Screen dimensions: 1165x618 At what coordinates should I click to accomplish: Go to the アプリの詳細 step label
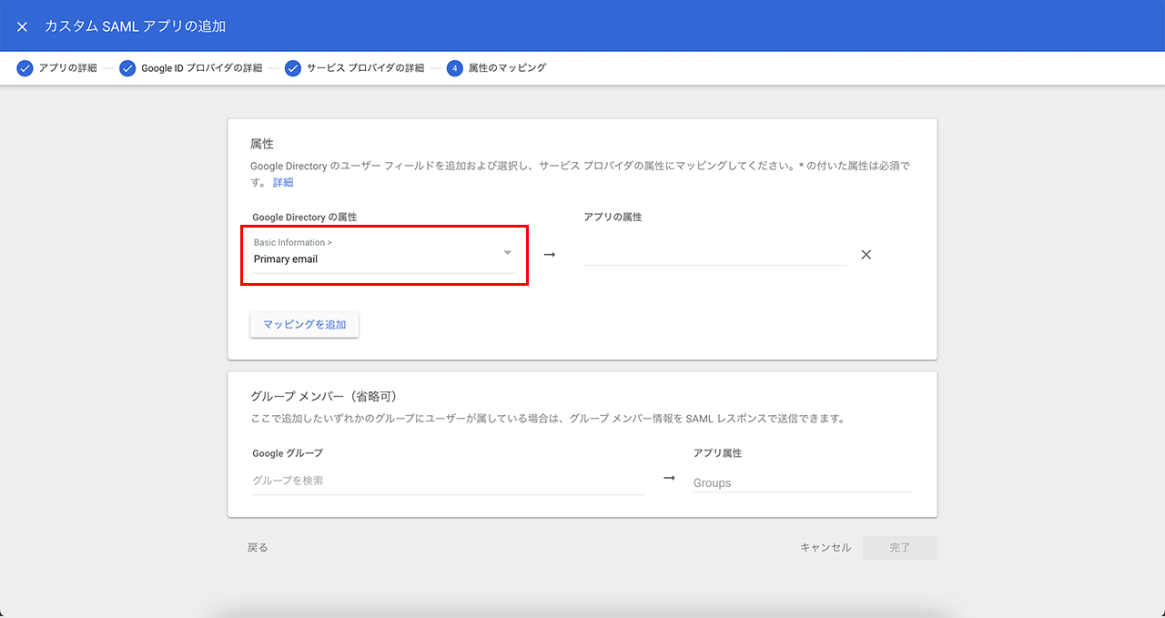tap(68, 68)
